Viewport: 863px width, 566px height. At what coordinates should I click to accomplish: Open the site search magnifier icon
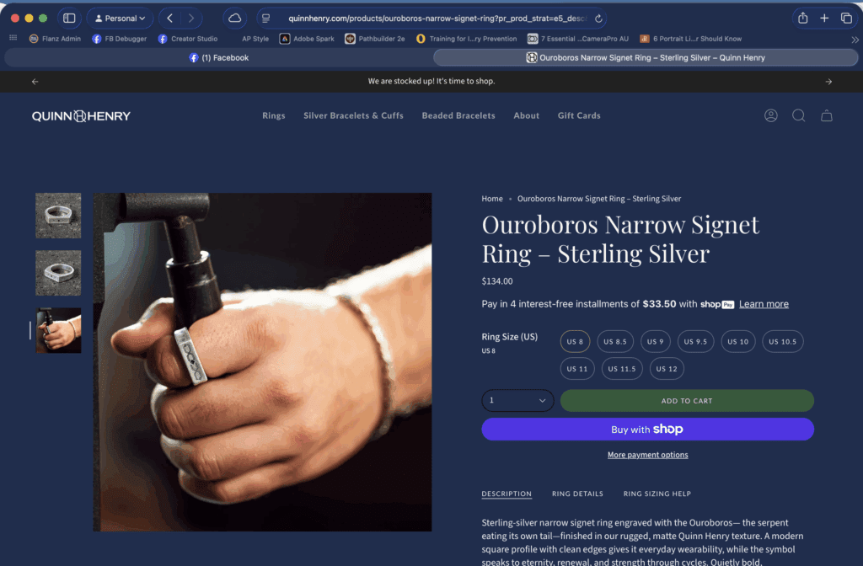(798, 115)
